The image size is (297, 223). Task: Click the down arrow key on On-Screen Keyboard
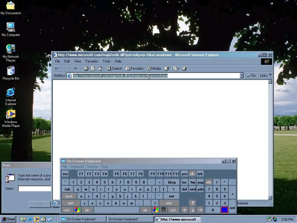(x=193, y=210)
